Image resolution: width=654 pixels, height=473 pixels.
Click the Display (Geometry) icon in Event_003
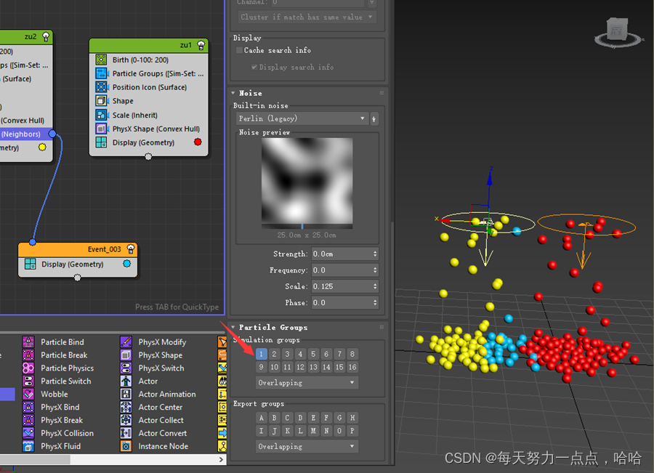tap(30, 264)
